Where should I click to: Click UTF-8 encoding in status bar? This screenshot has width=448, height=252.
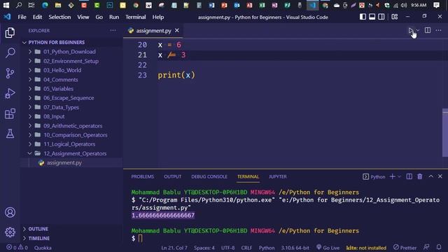coord(227,247)
